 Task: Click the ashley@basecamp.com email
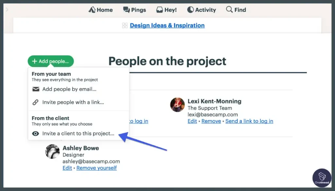[x=91, y=161]
